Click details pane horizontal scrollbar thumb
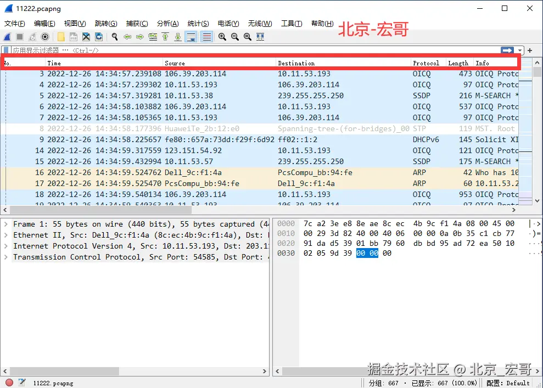This screenshot has height=388, width=543. [64, 371]
